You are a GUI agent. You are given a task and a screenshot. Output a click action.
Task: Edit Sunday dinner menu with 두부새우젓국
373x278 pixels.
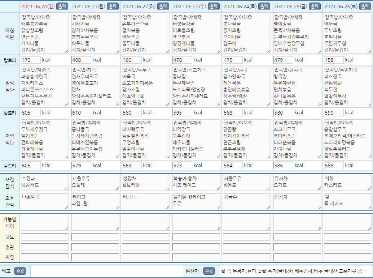click(45, 139)
